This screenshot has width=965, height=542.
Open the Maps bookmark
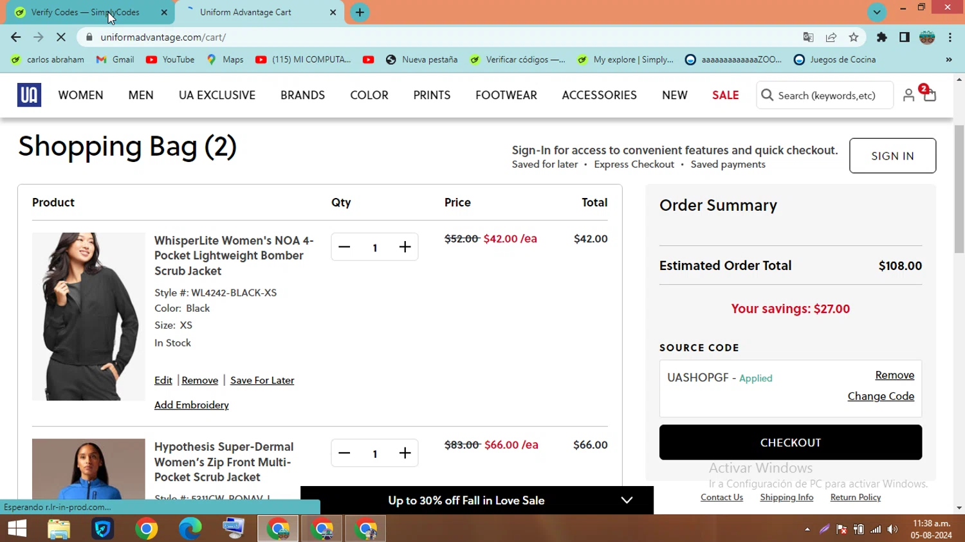[x=225, y=60]
